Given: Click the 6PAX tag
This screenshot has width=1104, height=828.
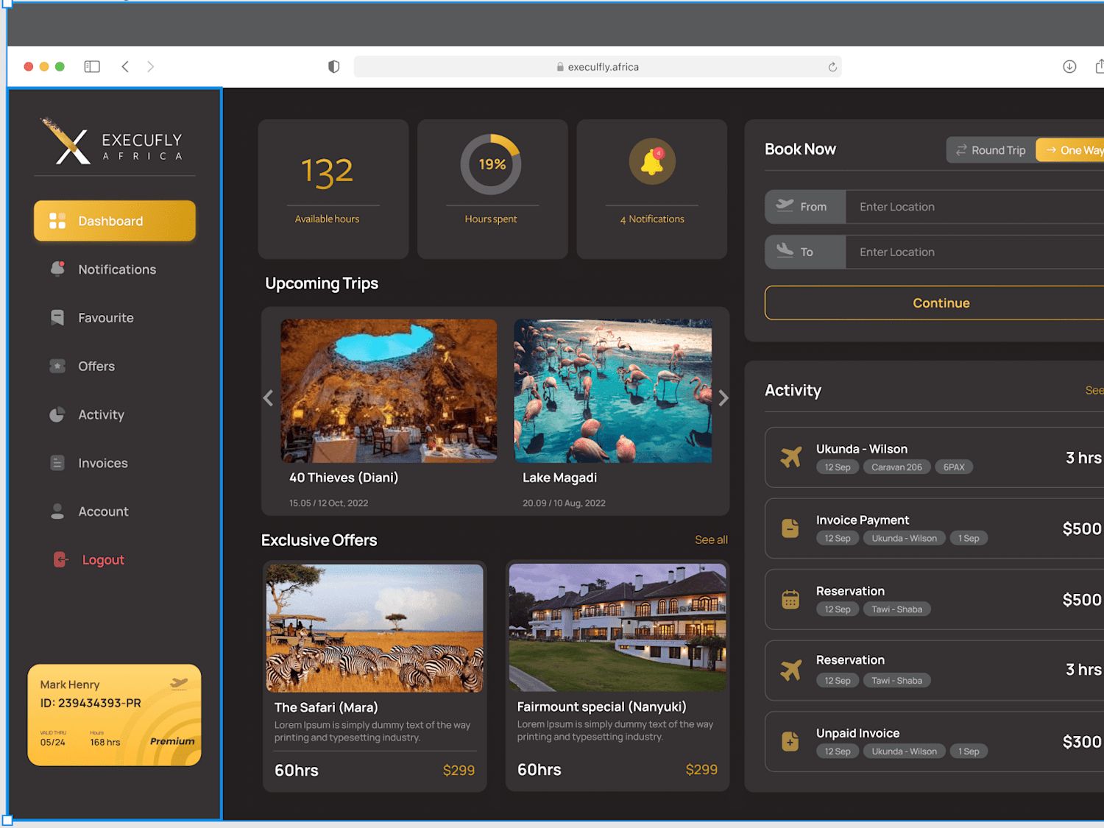Looking at the screenshot, I should [x=954, y=467].
